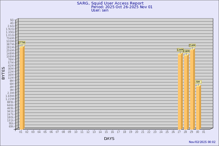Click the BYTES vertical axis label
Image resolution: width=219 pixels, height=146 pixels.
pyautogui.click(x=3, y=73)
